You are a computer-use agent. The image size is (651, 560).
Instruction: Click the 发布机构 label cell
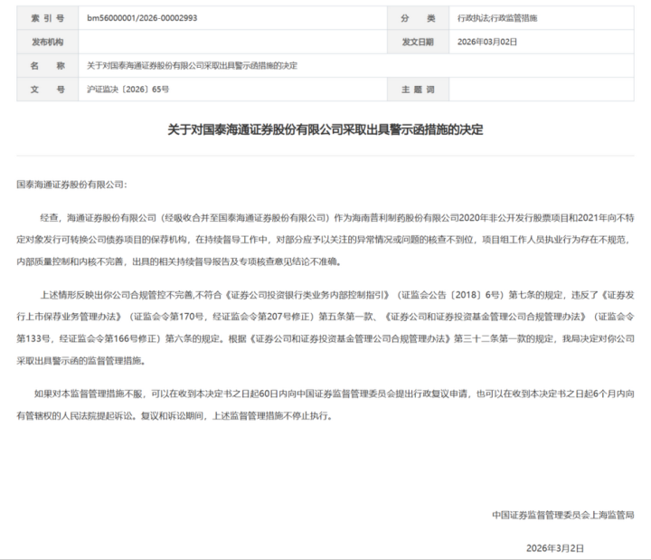tap(47, 42)
